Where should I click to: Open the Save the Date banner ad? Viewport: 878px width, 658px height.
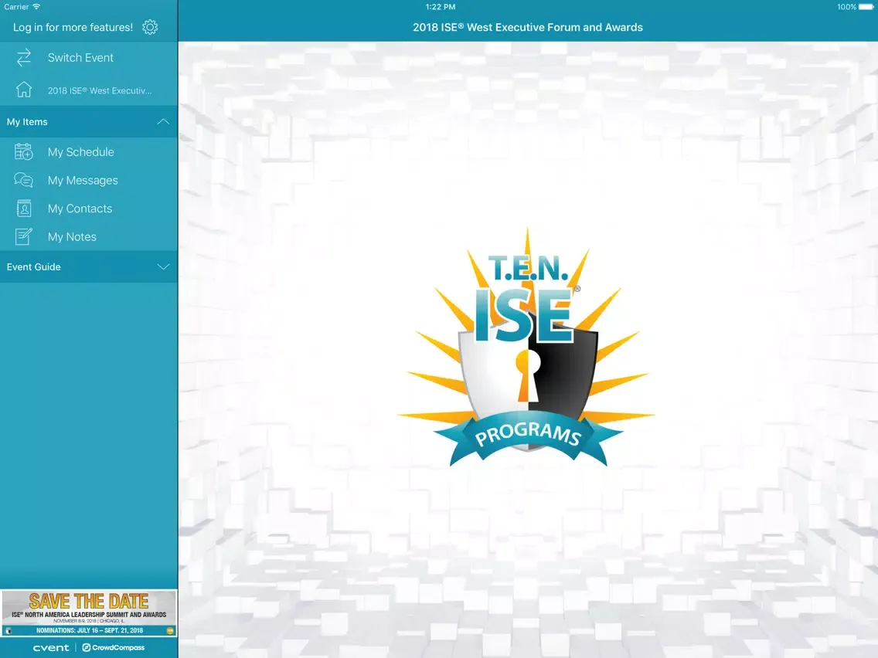coord(88,612)
